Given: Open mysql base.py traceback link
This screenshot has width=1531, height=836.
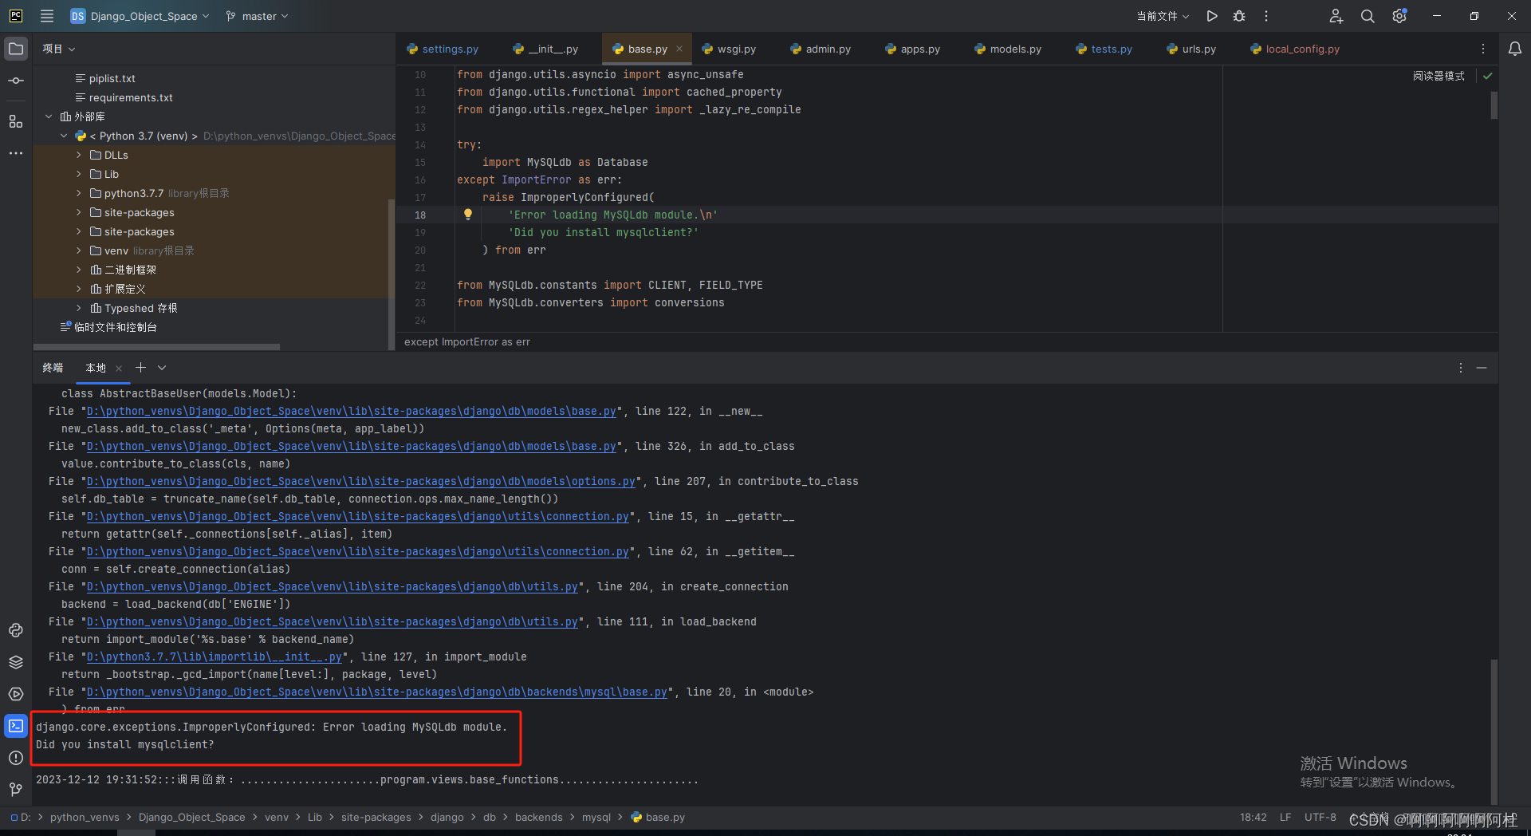Looking at the screenshot, I should (377, 692).
